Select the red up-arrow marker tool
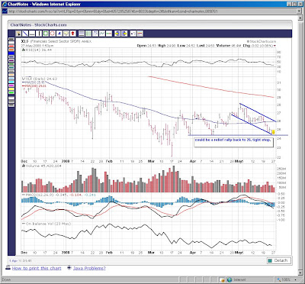This screenshot has width=305, height=284. [x=73, y=34]
